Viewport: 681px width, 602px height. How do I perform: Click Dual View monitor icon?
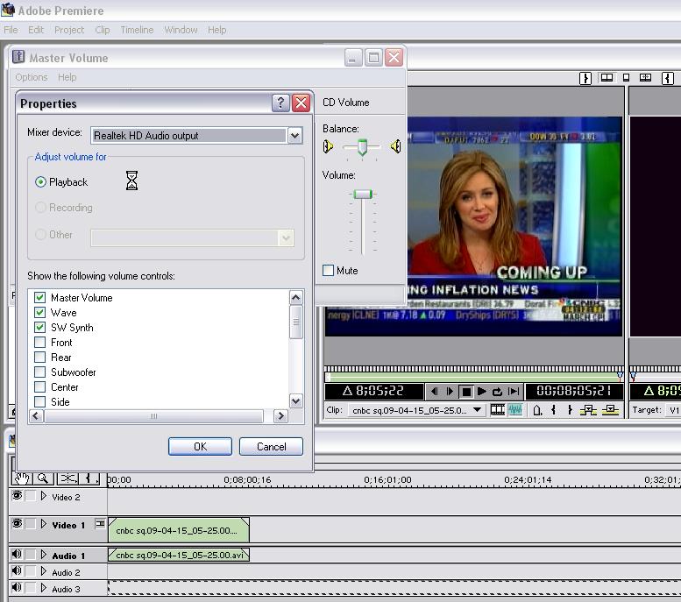pyautogui.click(x=607, y=78)
